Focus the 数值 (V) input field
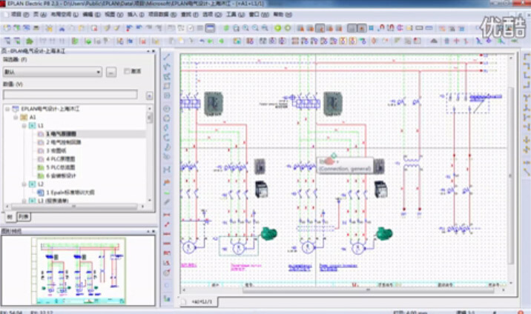Screen dimensions: 531x314 [70, 95]
